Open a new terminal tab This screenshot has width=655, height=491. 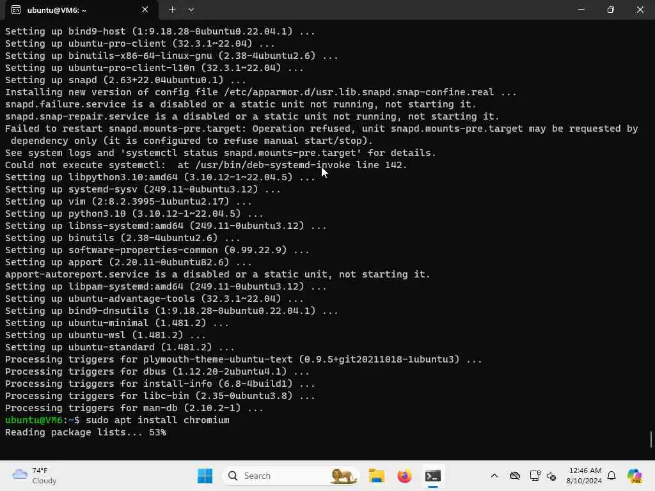pyautogui.click(x=172, y=10)
